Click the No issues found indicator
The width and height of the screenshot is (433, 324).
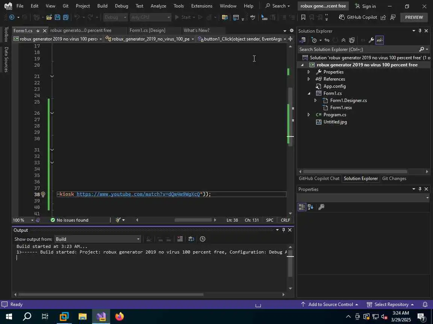69,220
